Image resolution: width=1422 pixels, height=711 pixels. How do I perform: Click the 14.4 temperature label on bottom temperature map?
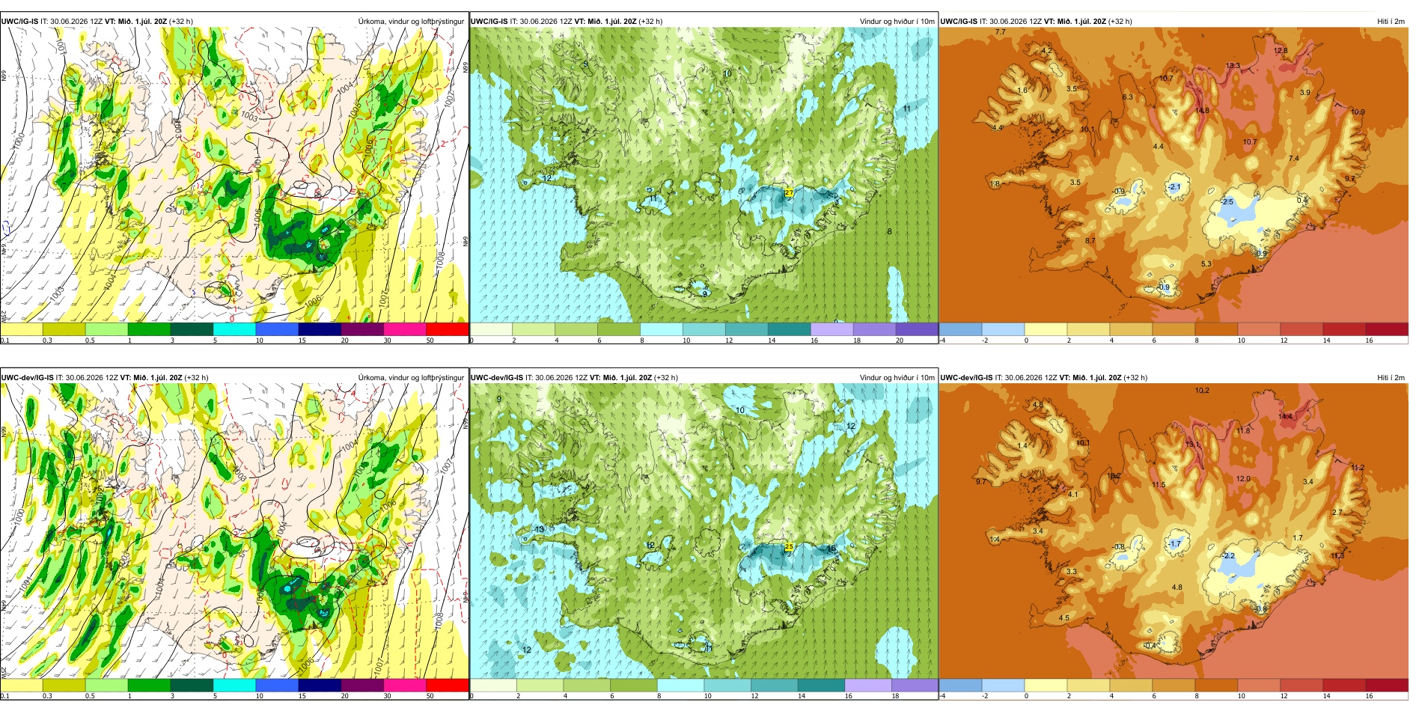click(x=1285, y=416)
